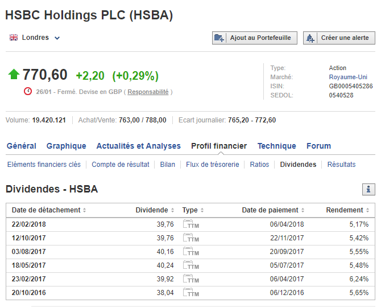Click the alert bell icon
The height and width of the screenshot is (307, 381).
310,38
